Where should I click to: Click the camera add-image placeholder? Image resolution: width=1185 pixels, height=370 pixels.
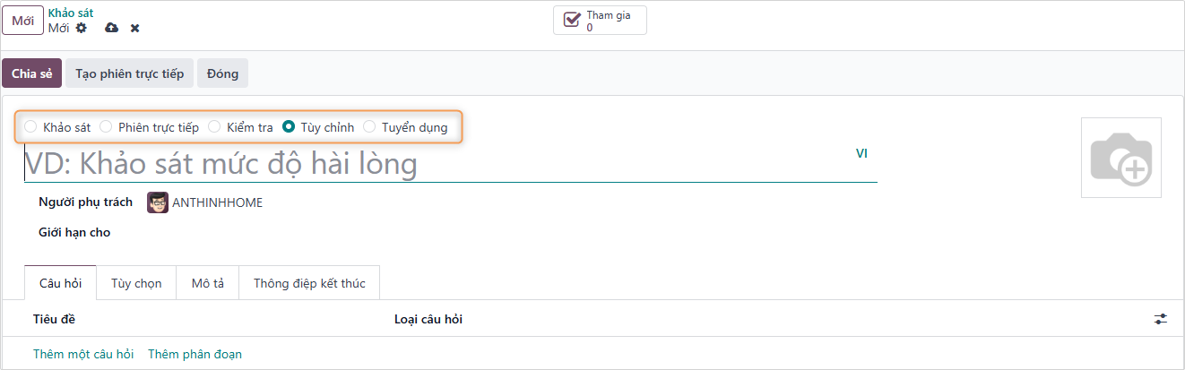pyautogui.click(x=1120, y=158)
